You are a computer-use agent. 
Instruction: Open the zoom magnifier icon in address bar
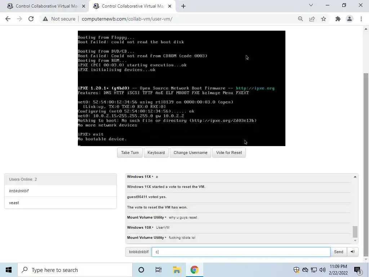(300, 19)
